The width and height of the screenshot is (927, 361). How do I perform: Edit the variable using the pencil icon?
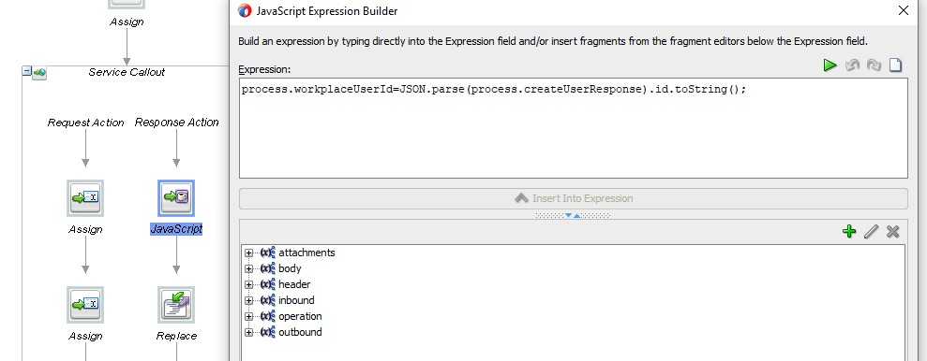[871, 232]
